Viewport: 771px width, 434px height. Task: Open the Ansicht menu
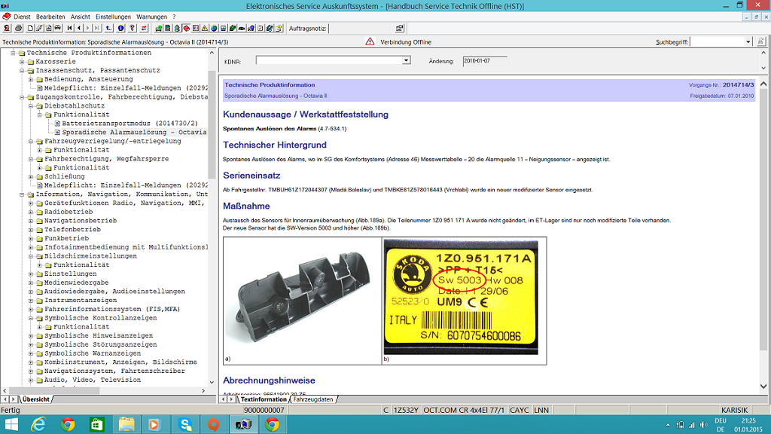(80, 17)
